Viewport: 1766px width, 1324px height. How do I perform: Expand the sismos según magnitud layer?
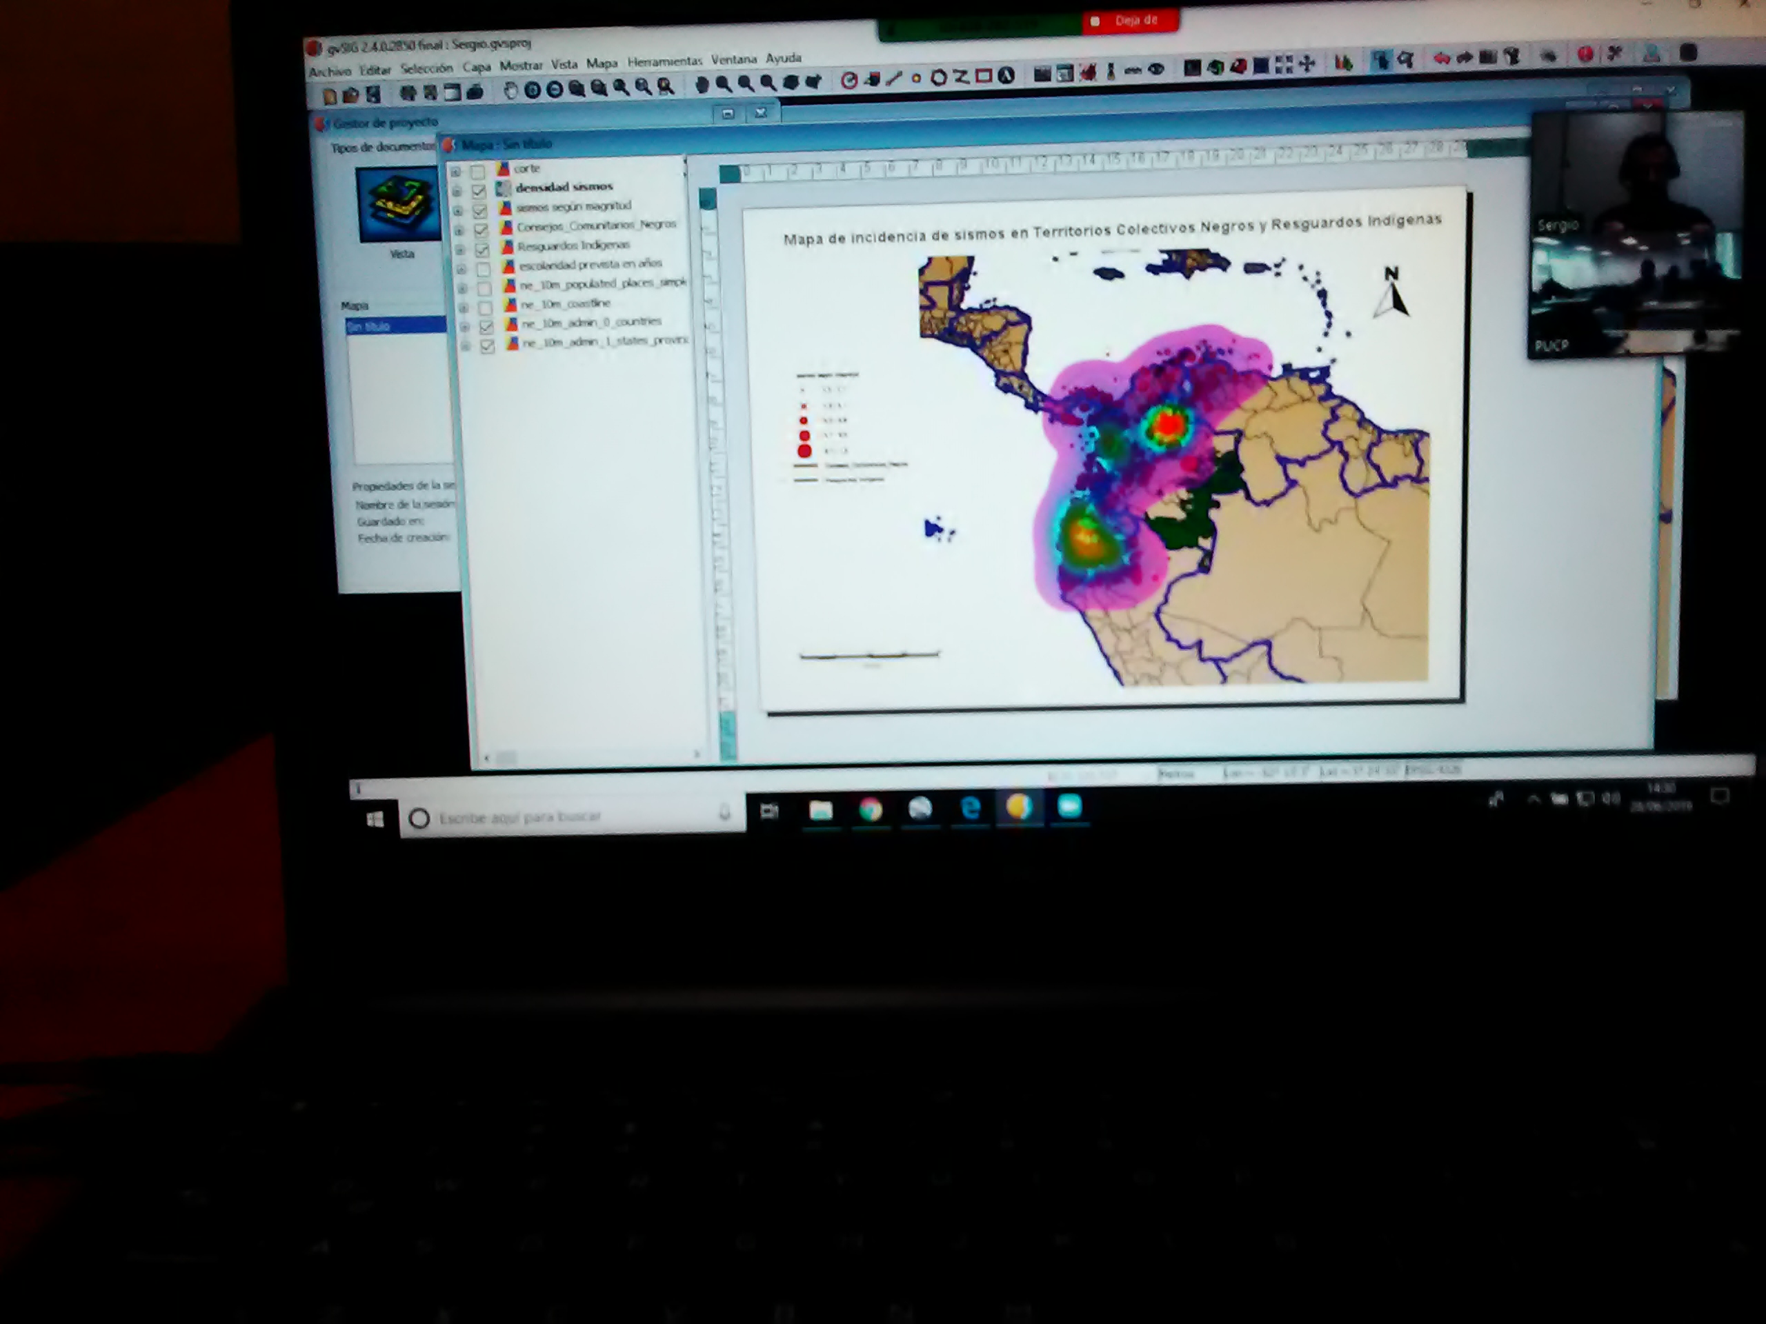point(458,211)
